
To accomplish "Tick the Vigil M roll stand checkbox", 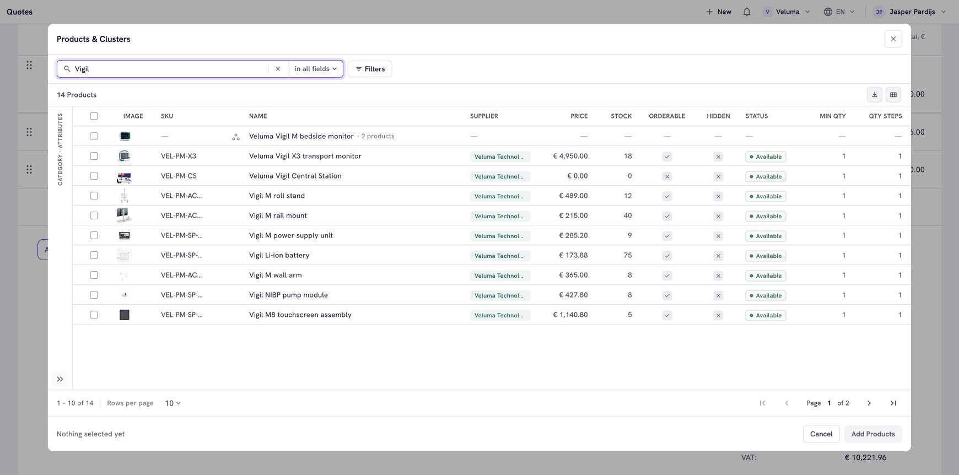I will [94, 196].
